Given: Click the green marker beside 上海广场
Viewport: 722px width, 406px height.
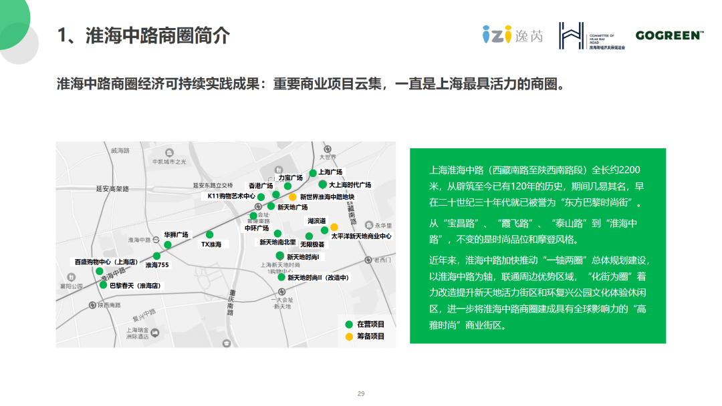Looking at the screenshot, I should (313, 174).
